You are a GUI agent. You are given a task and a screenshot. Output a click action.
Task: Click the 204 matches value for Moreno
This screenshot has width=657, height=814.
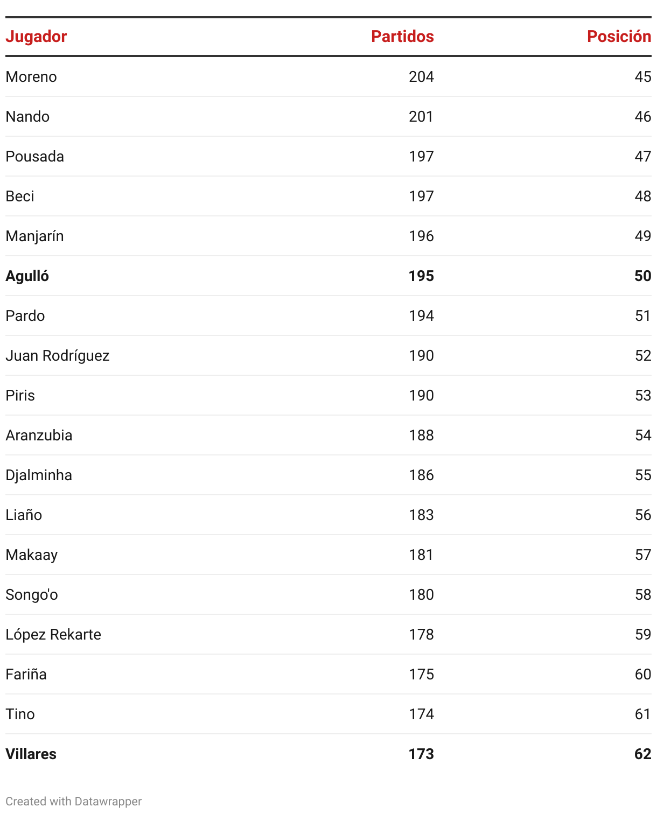(421, 77)
